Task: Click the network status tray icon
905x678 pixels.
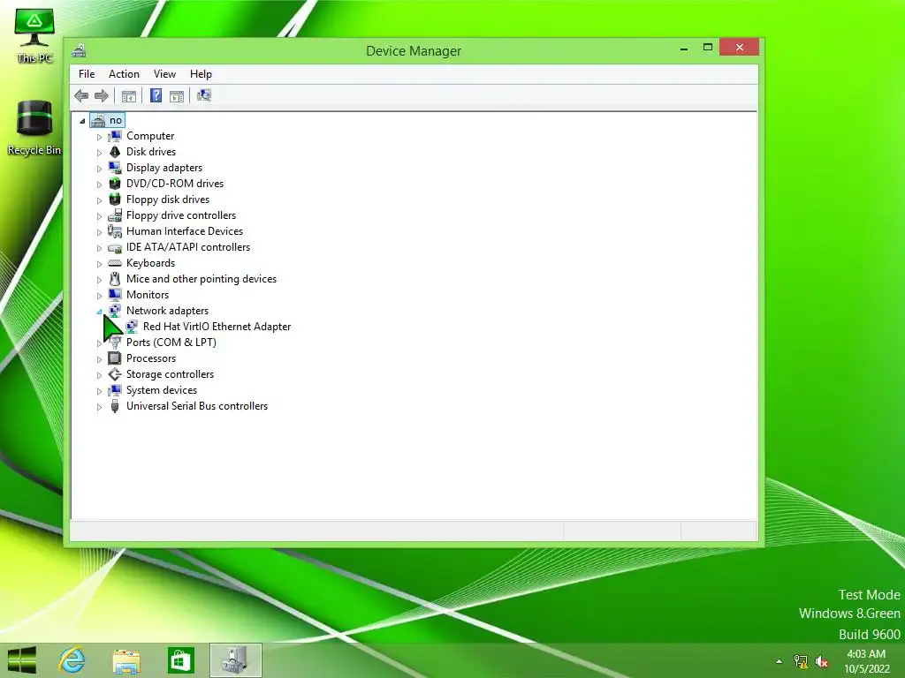Action: point(801,661)
